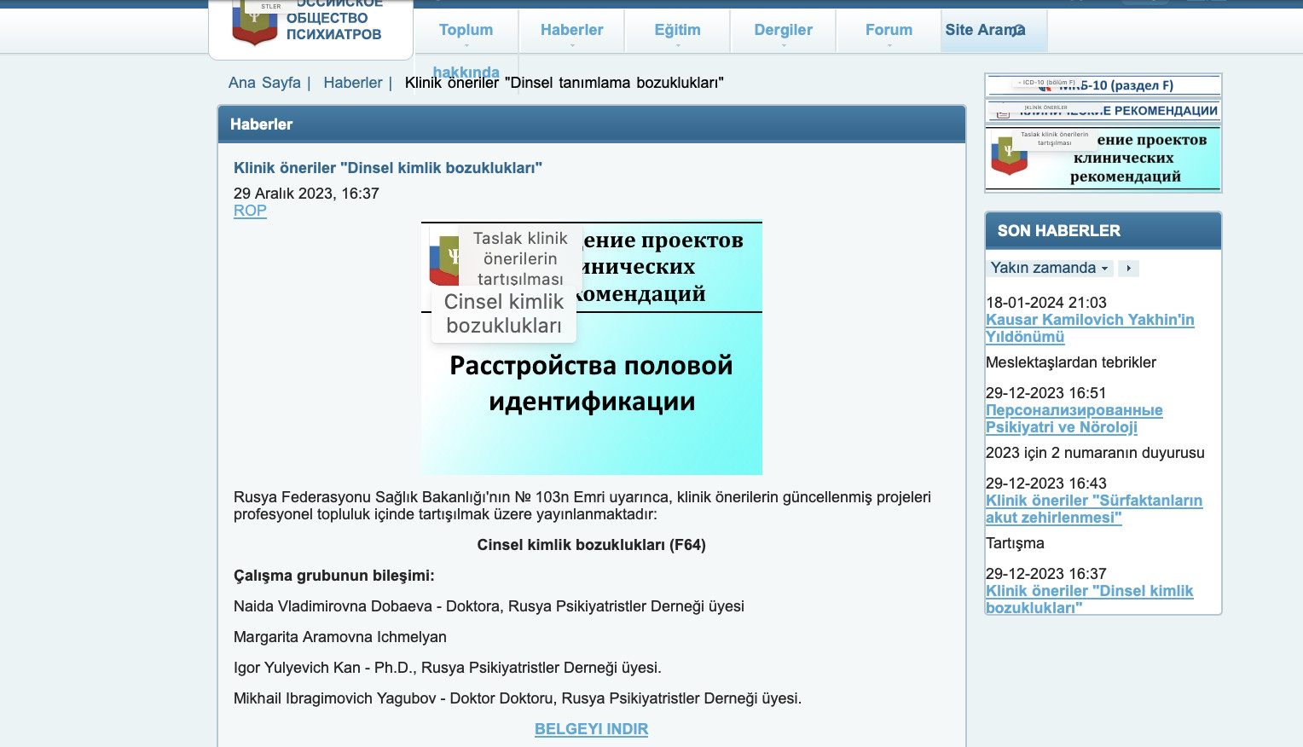
Task: Follow the ROP link under the date
Action: (250, 211)
